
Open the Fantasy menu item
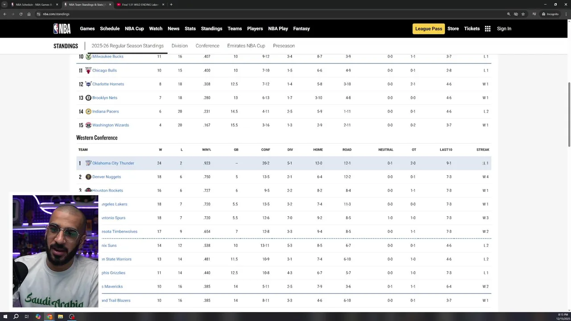(302, 29)
